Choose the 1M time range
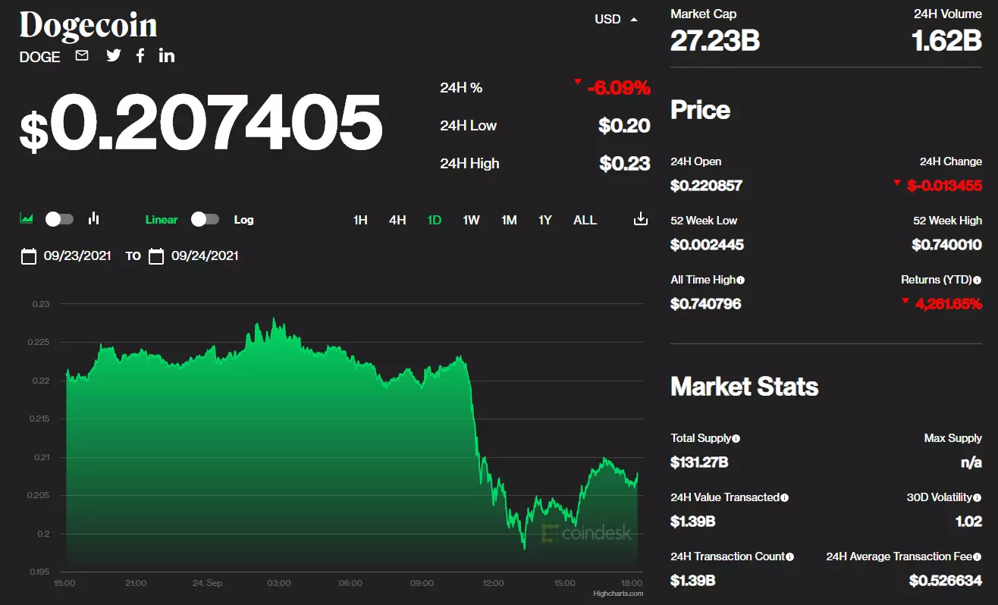Screen dimensions: 998x605 coord(509,220)
